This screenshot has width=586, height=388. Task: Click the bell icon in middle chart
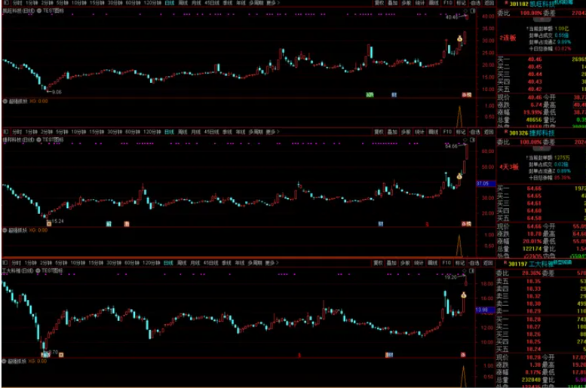coord(459,175)
